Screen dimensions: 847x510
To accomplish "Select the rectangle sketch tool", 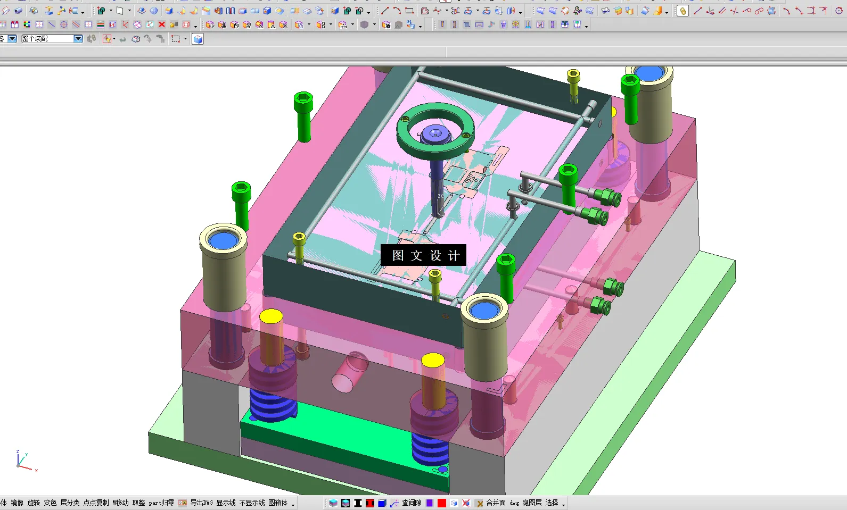I will [409, 11].
